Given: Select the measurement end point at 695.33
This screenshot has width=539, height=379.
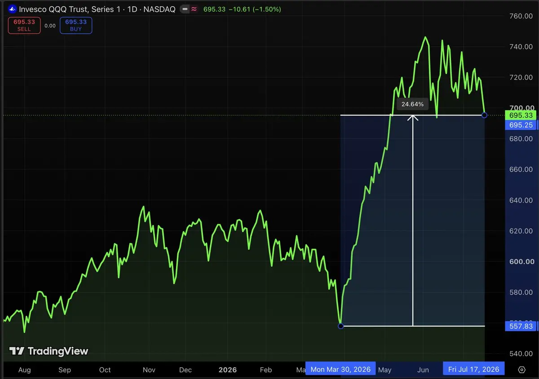Looking at the screenshot, I should pyautogui.click(x=484, y=115).
